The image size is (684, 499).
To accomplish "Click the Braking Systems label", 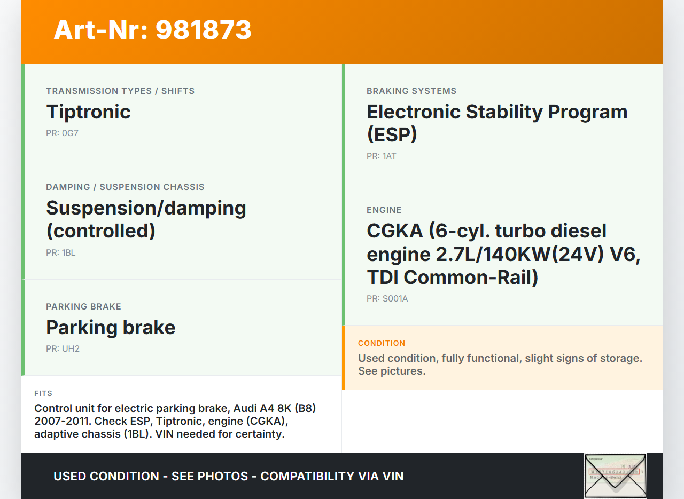I will click(x=411, y=91).
